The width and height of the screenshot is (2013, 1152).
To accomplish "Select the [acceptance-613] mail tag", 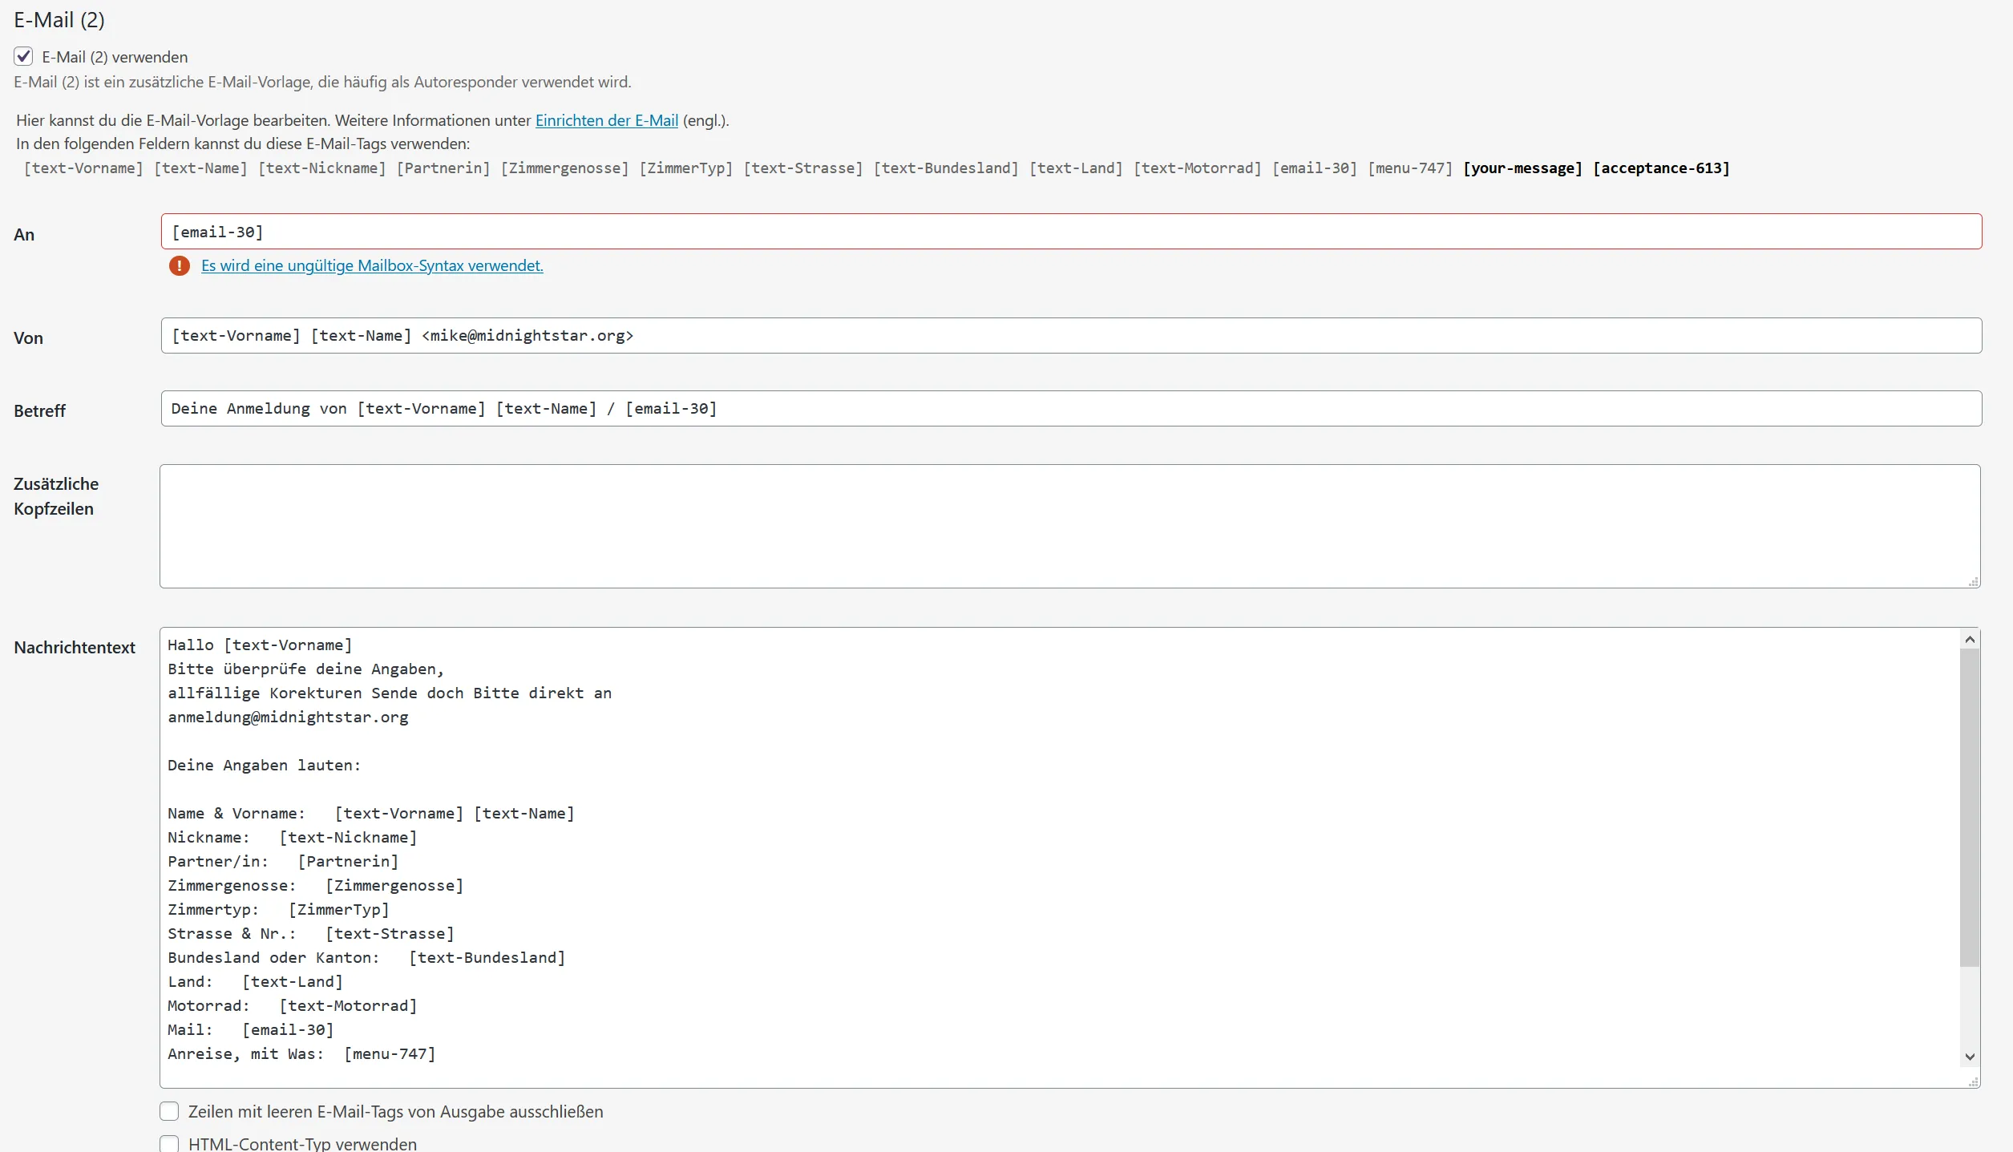I will tap(1661, 168).
